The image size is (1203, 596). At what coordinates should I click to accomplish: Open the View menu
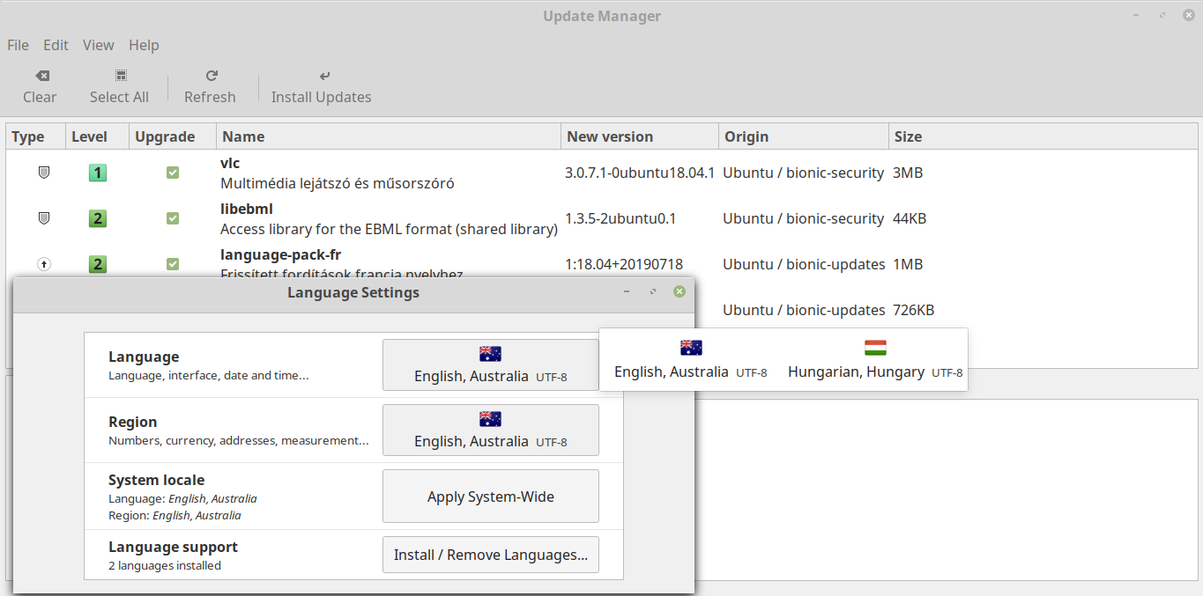point(98,45)
